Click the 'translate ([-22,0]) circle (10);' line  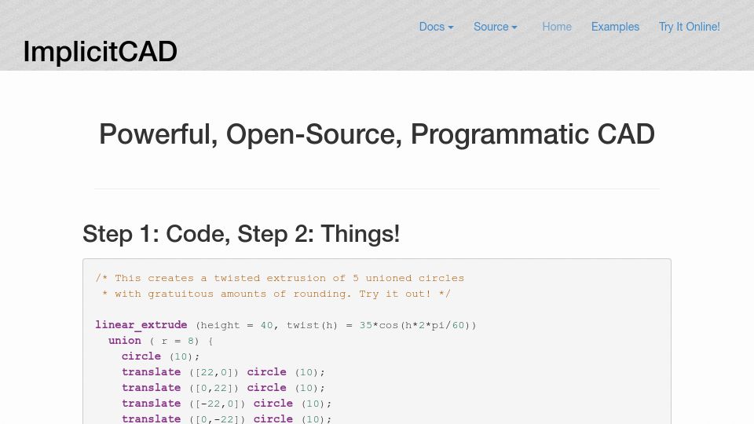click(226, 404)
